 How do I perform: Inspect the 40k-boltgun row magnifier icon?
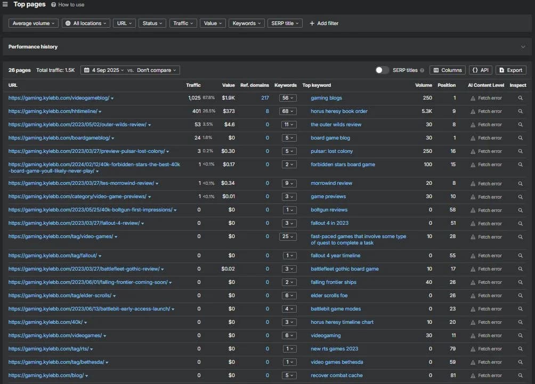(520, 210)
